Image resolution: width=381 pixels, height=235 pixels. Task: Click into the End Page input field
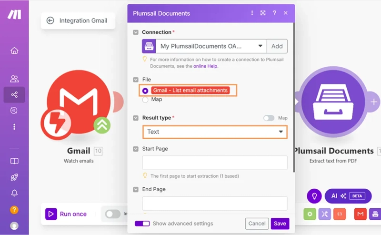pos(215,203)
